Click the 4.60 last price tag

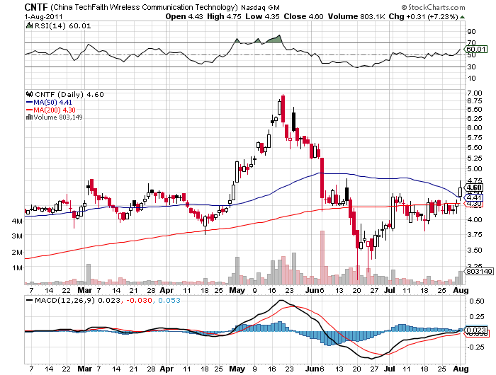tap(473, 187)
